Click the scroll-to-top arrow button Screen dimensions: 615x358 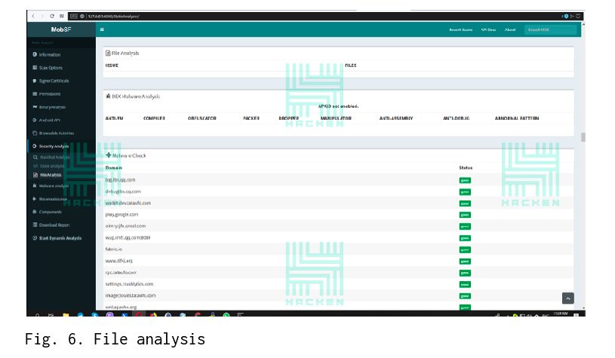(x=568, y=298)
